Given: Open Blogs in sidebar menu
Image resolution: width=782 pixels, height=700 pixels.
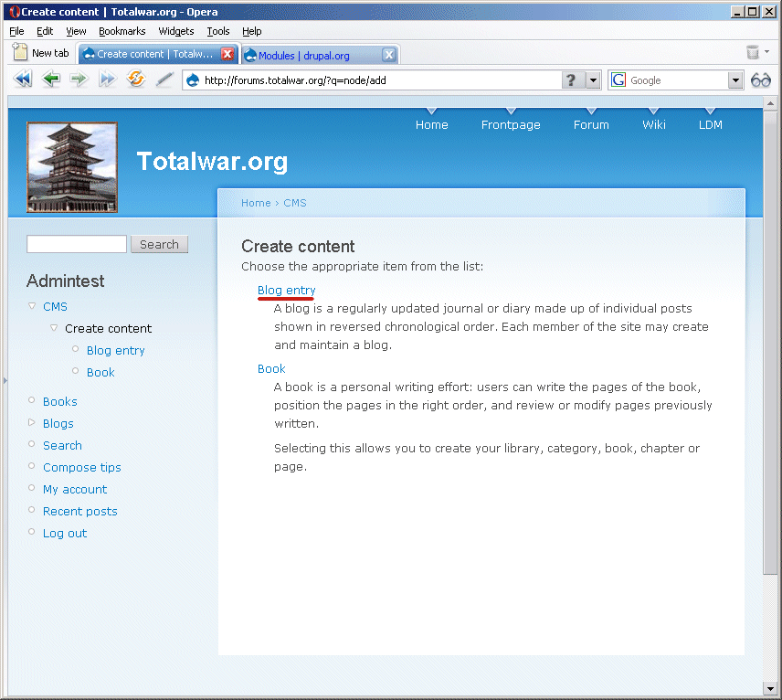Looking at the screenshot, I should pos(58,424).
